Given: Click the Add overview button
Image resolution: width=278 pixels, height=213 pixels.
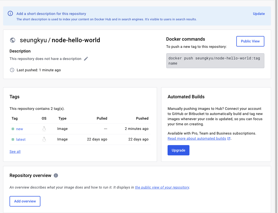Looking at the screenshot, I should coord(25,201).
